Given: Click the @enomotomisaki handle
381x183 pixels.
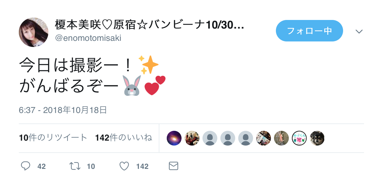Looking at the screenshot, I should click(88, 38).
